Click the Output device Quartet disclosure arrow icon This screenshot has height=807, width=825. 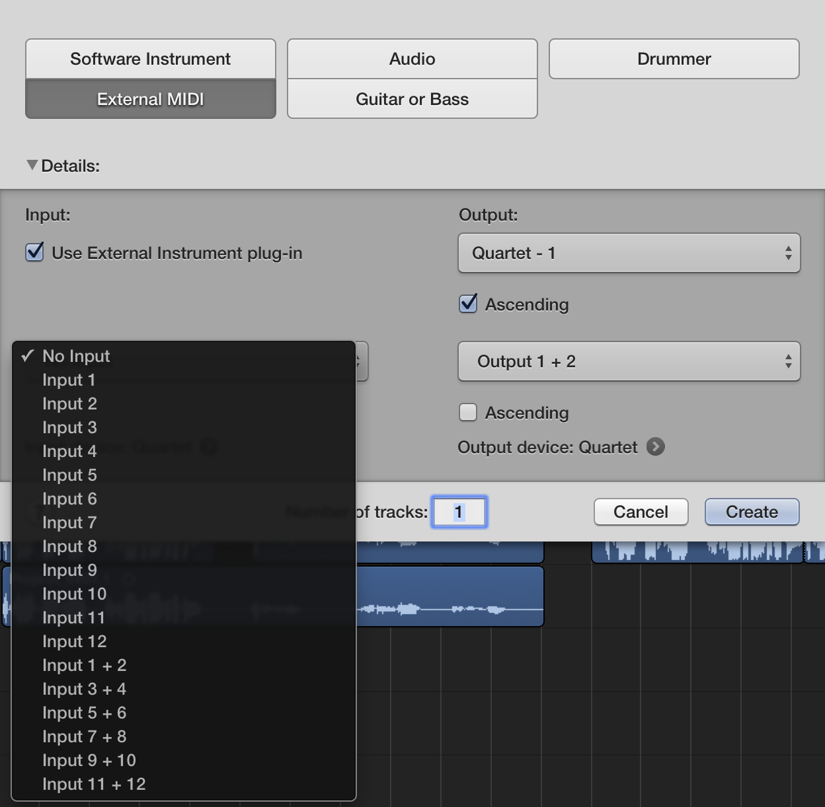(x=656, y=447)
